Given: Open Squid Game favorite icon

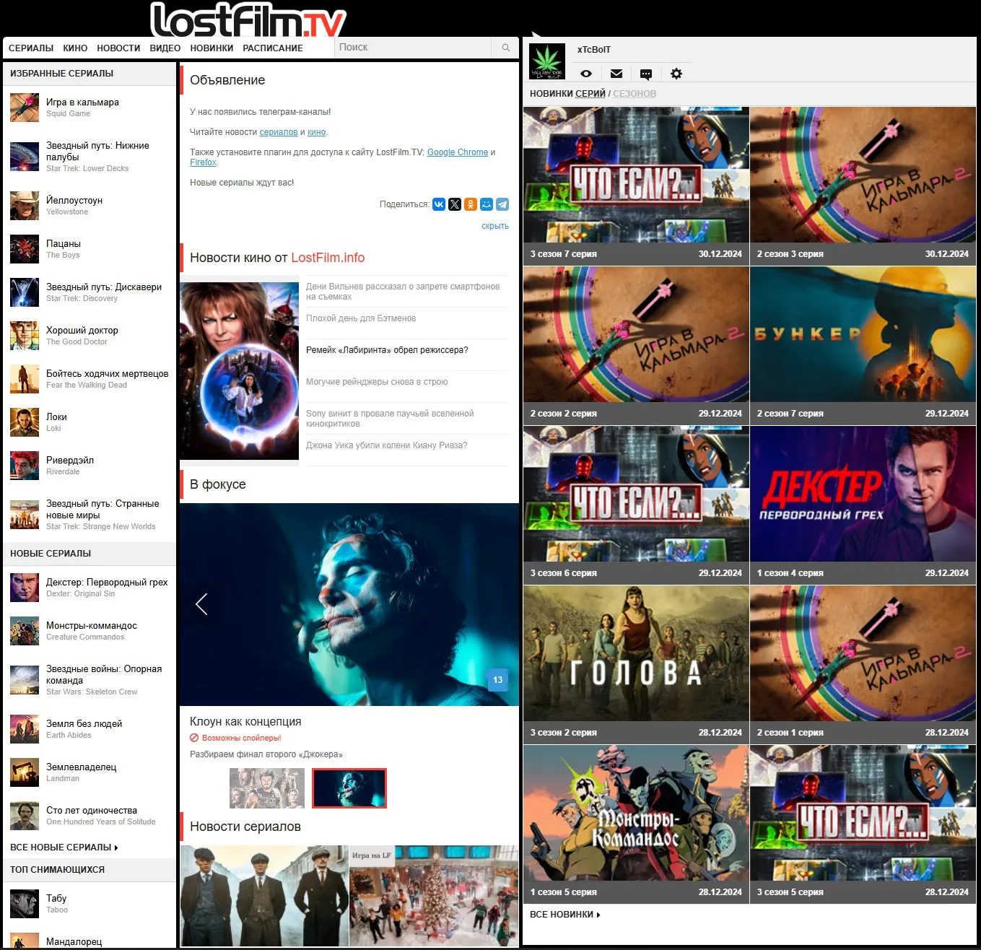Looking at the screenshot, I should [25, 108].
